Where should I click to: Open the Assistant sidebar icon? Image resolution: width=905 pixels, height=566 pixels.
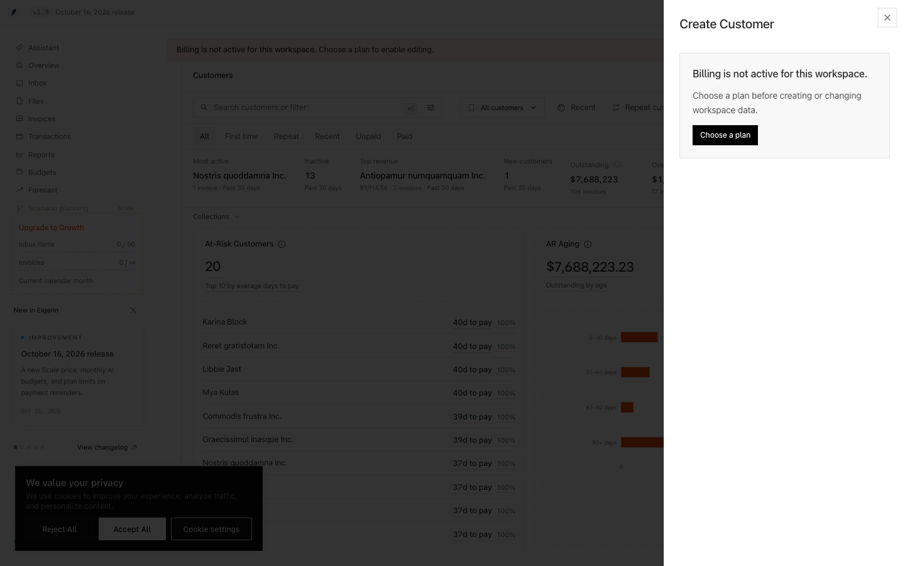pos(19,48)
